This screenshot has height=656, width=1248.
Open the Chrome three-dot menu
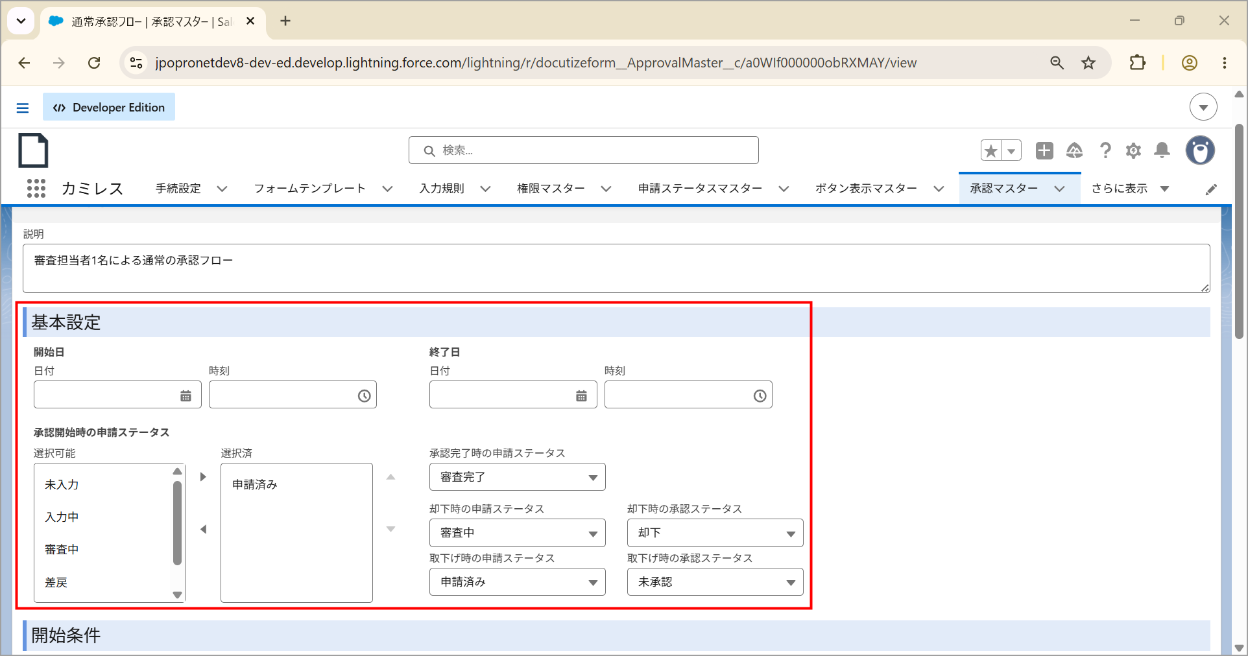click(1224, 63)
